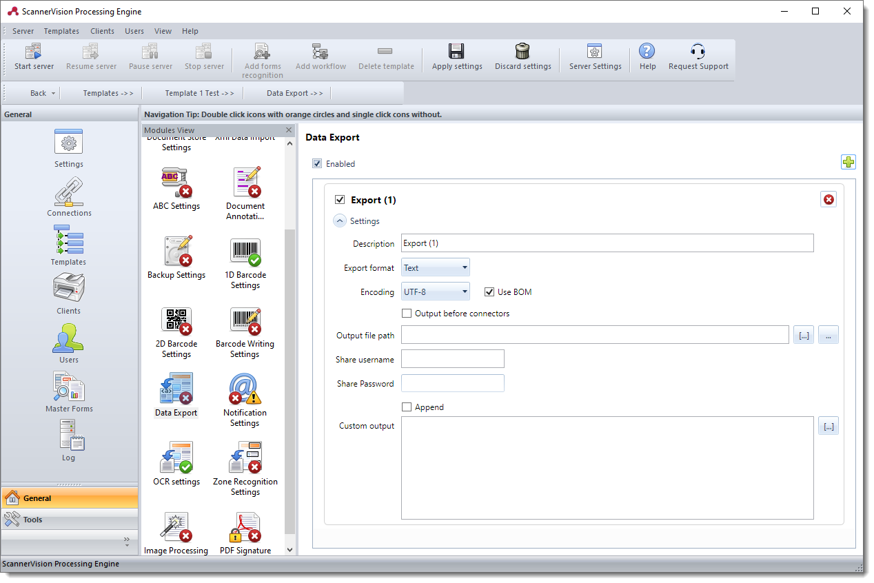Select the 1D Barcode Settings module
The width and height of the screenshot is (874, 583).
tap(245, 262)
